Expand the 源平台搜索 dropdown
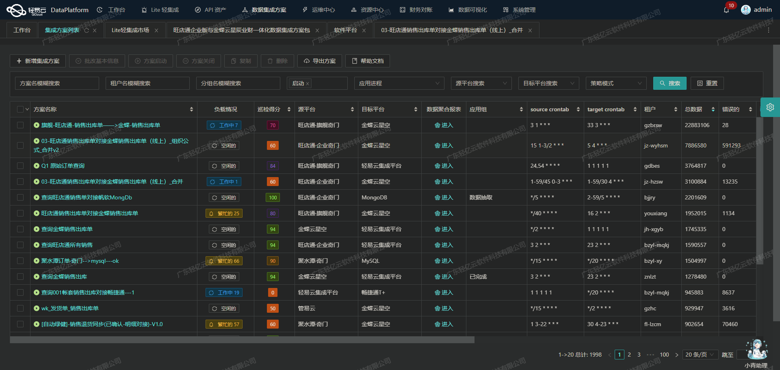780x370 pixels. pyautogui.click(x=481, y=83)
